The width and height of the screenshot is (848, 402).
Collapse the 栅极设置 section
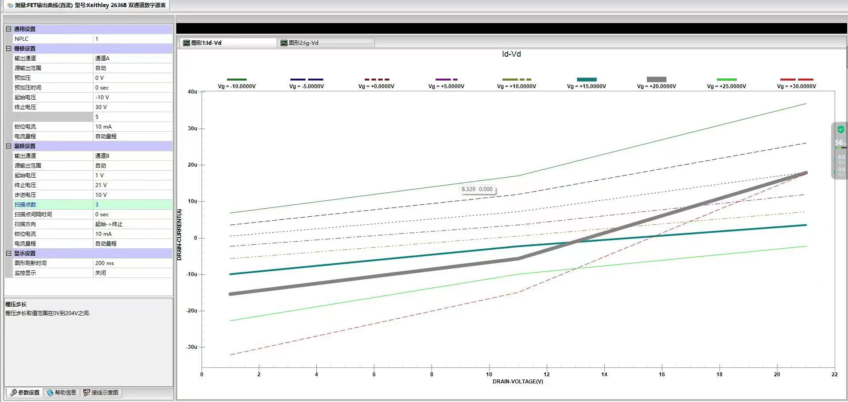click(x=8, y=48)
